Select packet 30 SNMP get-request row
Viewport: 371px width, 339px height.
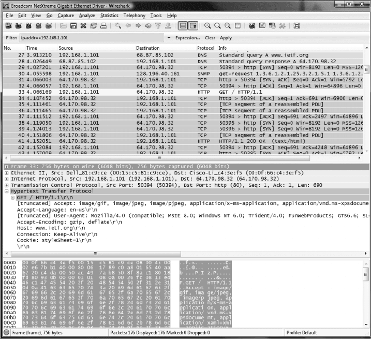[183, 73]
